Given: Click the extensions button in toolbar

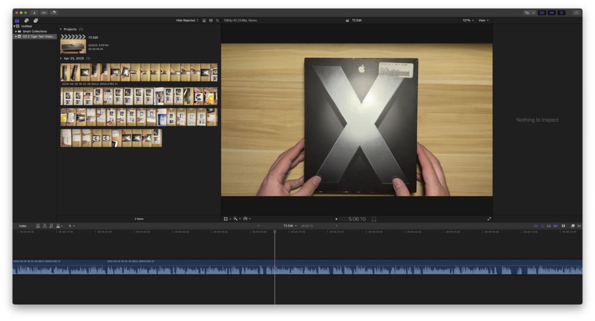Looking at the screenshot, I should (x=527, y=13).
